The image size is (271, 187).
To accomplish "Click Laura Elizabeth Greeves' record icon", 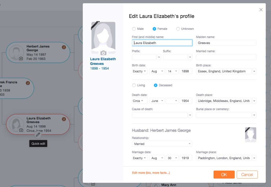I will point(64,119).
